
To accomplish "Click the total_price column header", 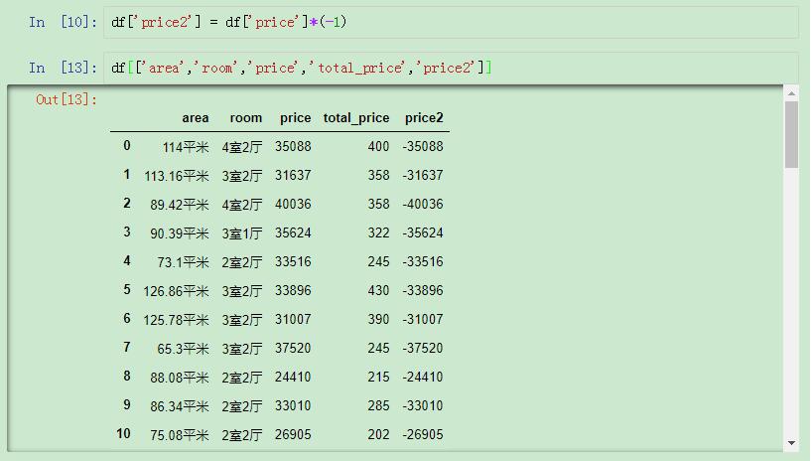I will pos(356,117).
